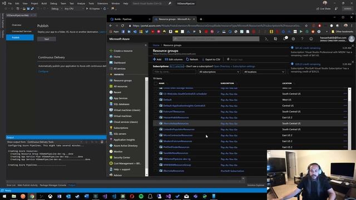Open the Debug menu in Visual Studio

pyautogui.click(x=53, y=3)
